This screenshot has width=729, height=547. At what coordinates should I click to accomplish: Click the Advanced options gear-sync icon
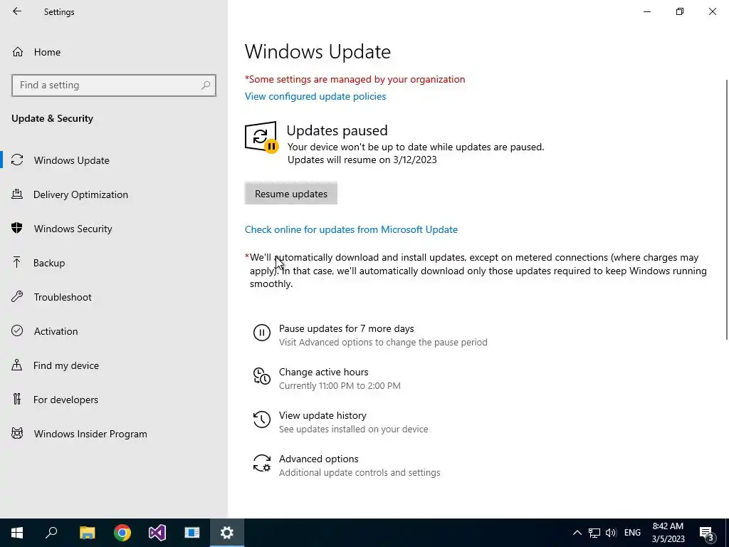(x=262, y=463)
